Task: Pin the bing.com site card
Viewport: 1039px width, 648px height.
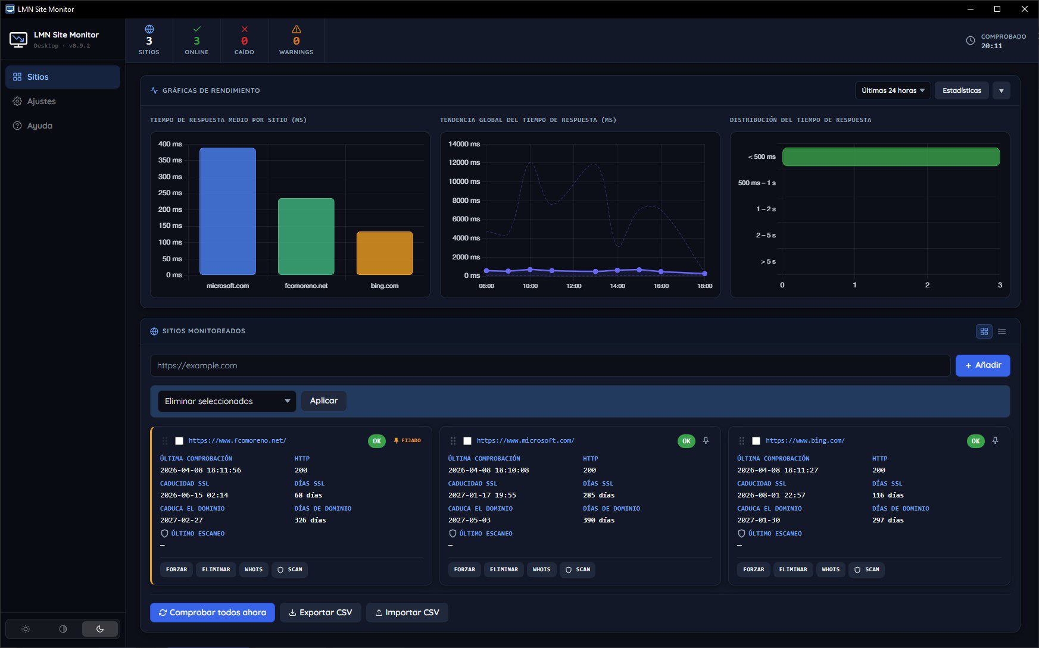Action: click(995, 441)
